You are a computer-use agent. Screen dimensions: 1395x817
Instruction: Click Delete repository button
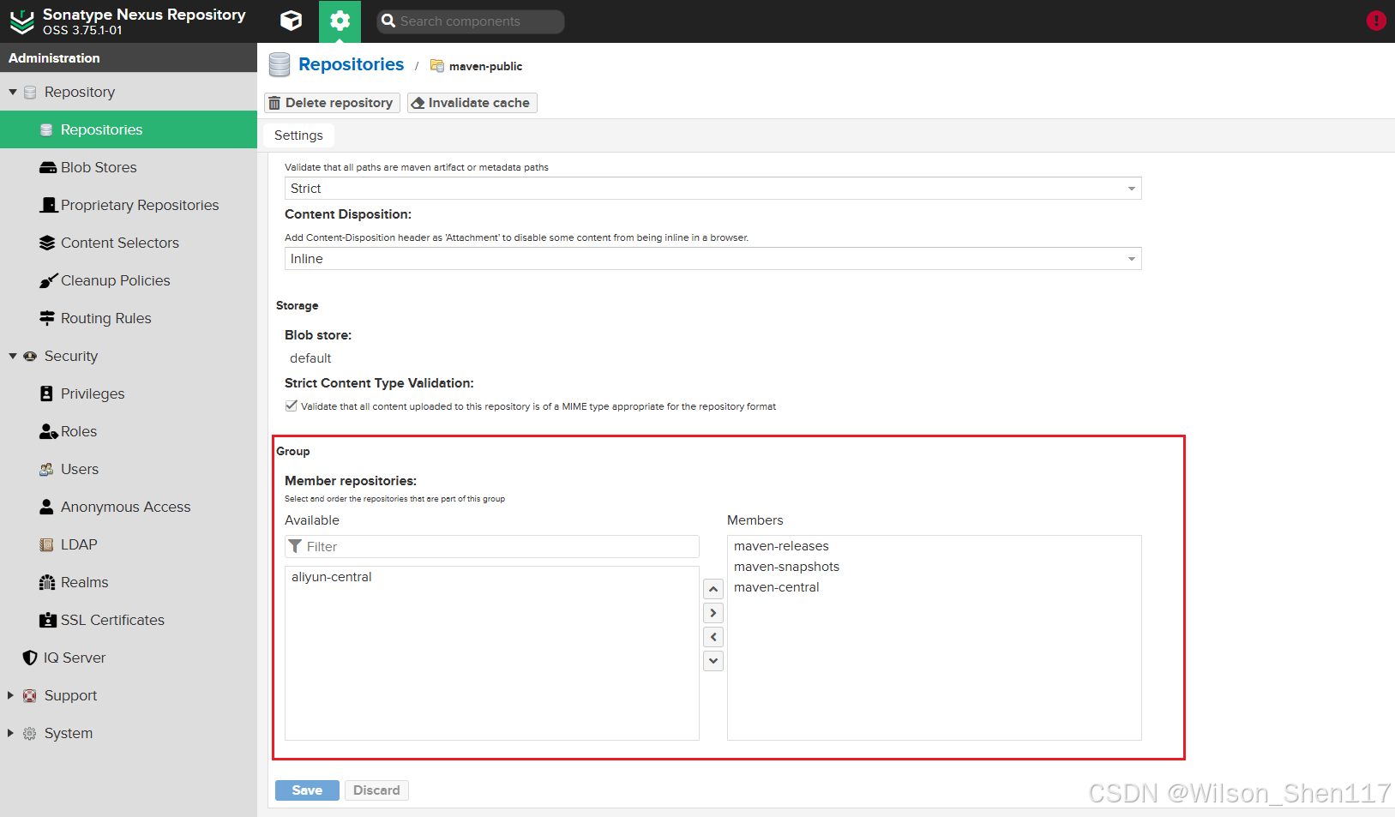click(x=332, y=103)
